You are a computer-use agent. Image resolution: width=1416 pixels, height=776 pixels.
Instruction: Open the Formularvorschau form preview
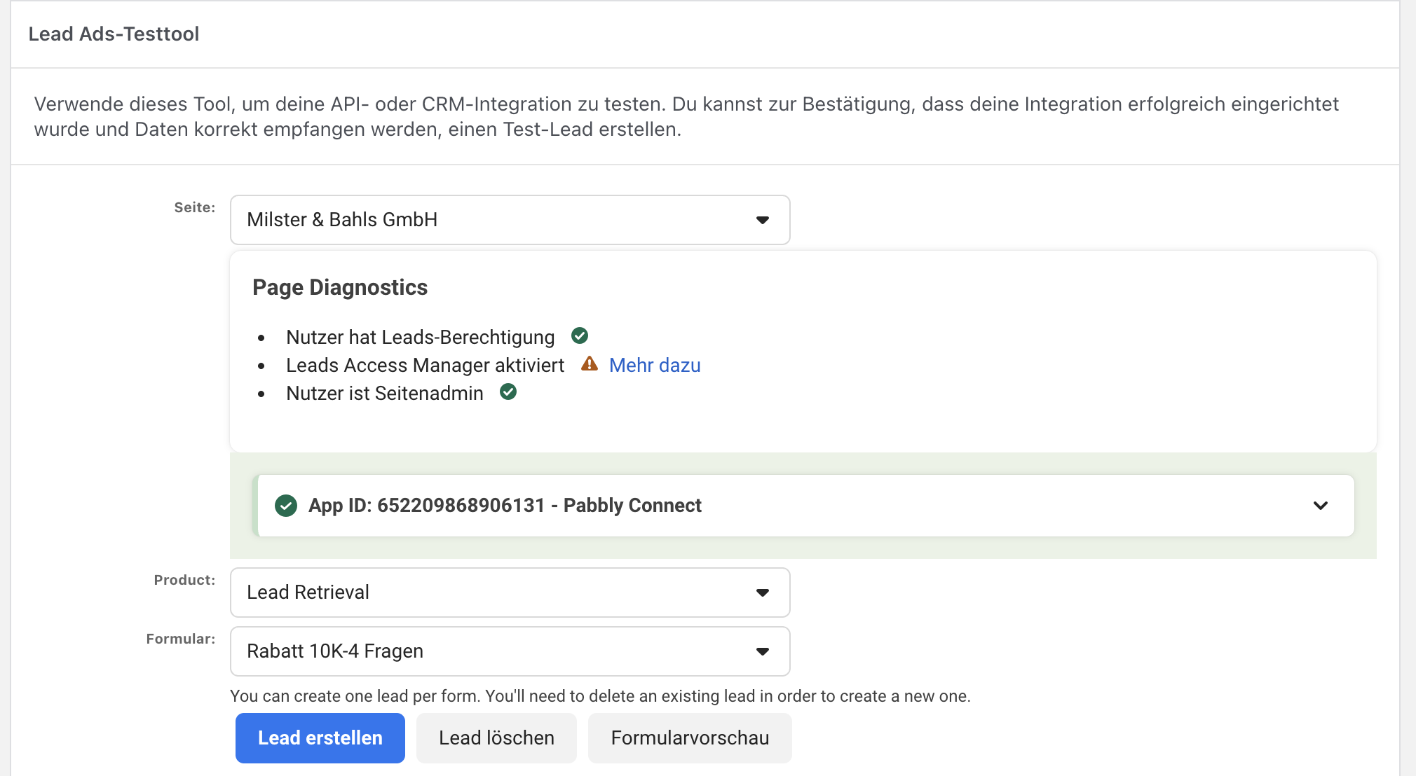click(x=690, y=738)
